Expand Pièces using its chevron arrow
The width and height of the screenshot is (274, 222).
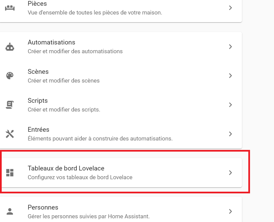coord(230,8)
